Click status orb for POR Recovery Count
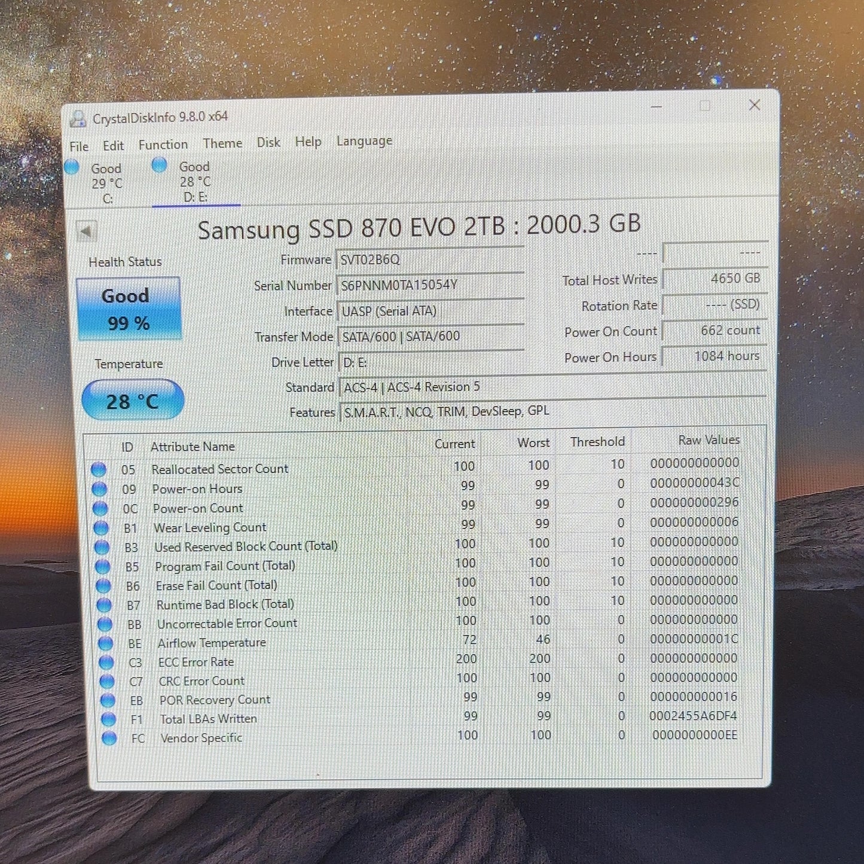The height and width of the screenshot is (864, 864). pyautogui.click(x=108, y=701)
